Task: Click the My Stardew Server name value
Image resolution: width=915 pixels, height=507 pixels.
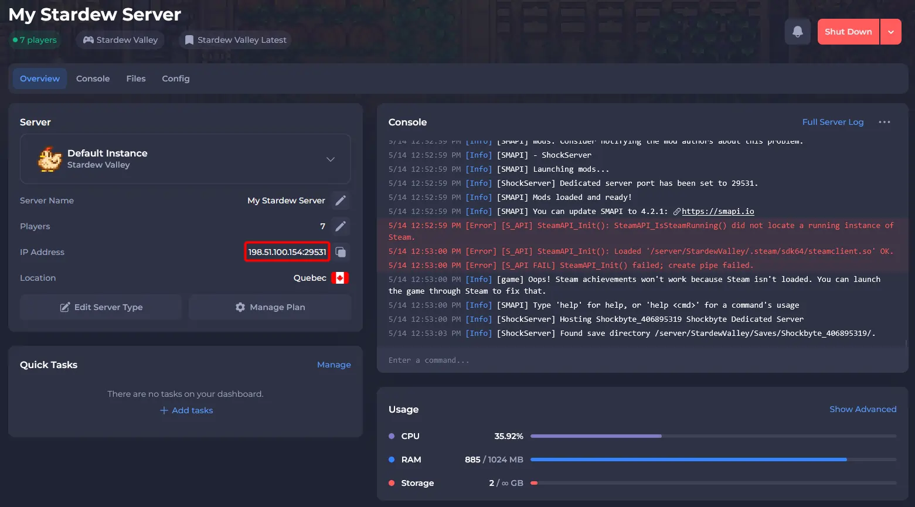Action: click(x=286, y=200)
